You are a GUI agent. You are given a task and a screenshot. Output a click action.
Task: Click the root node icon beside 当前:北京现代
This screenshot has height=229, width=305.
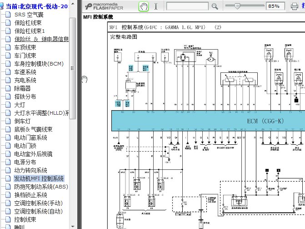click(x=1, y=6)
